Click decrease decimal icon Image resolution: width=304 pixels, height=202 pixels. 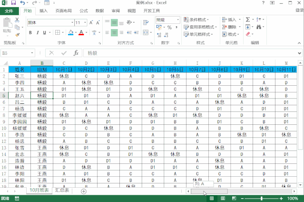pyautogui.click(x=166, y=35)
